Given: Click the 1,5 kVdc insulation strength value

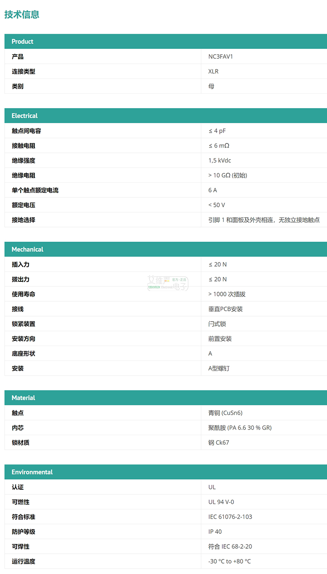Looking at the screenshot, I should click(219, 161).
